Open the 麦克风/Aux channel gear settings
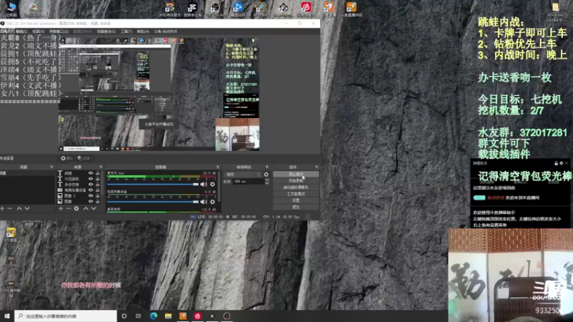The width and height of the screenshot is (573, 322). (x=213, y=185)
